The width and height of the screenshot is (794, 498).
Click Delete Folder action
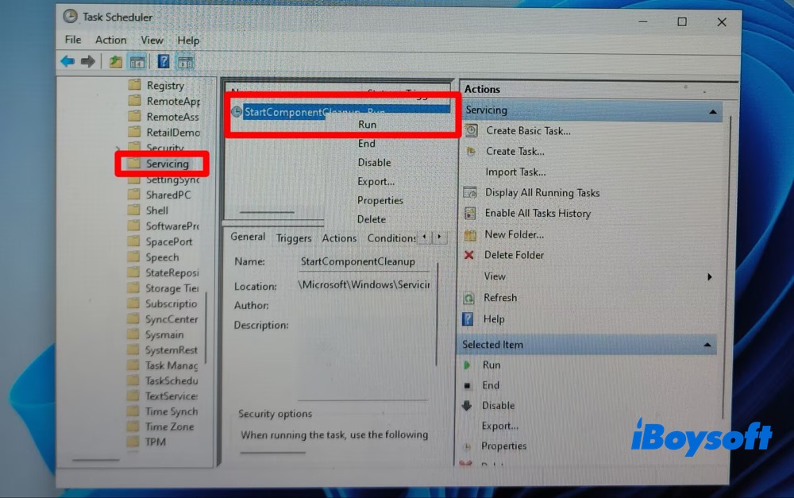pos(514,255)
